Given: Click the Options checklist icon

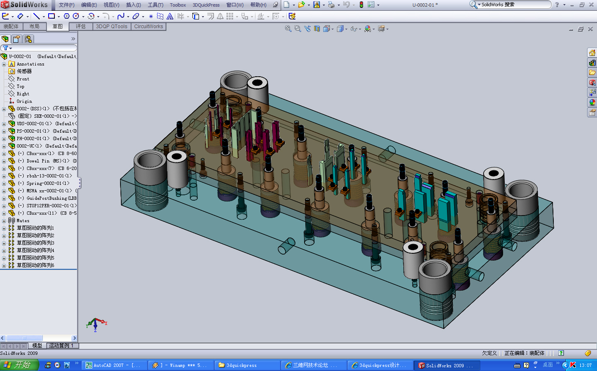Looking at the screenshot, I should pos(371,5).
